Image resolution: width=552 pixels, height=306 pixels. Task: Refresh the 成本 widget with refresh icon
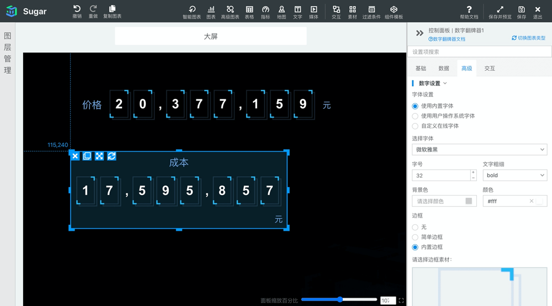112,156
